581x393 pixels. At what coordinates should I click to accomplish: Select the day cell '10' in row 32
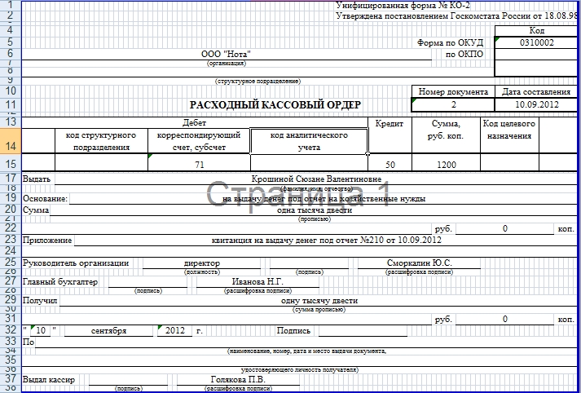(41, 331)
